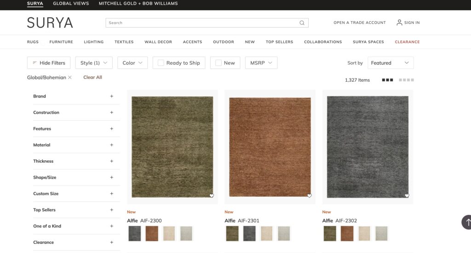Select rust swatch under Alfie AIF-2302

click(347, 234)
